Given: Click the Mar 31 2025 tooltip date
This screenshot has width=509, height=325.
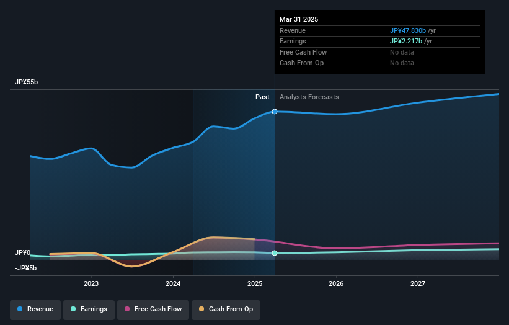Looking at the screenshot, I should point(299,19).
